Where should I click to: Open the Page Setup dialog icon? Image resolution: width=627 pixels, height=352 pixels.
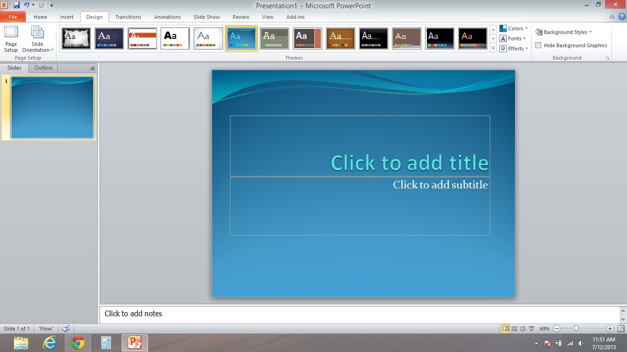[x=11, y=38]
